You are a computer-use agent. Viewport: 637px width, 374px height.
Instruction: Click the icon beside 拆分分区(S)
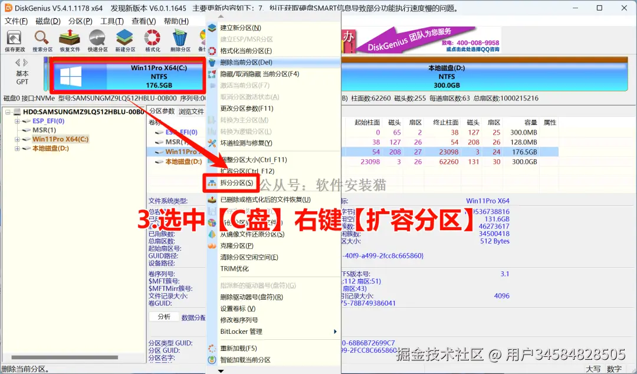tap(212, 183)
